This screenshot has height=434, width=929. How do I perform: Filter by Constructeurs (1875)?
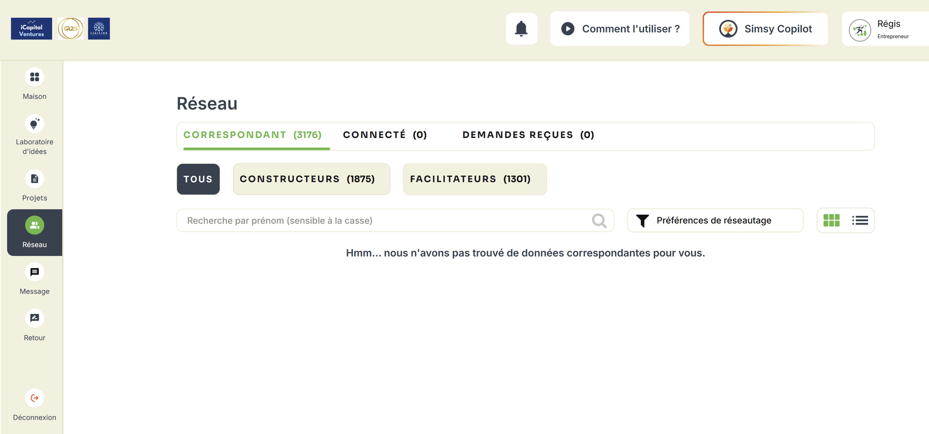click(x=311, y=179)
